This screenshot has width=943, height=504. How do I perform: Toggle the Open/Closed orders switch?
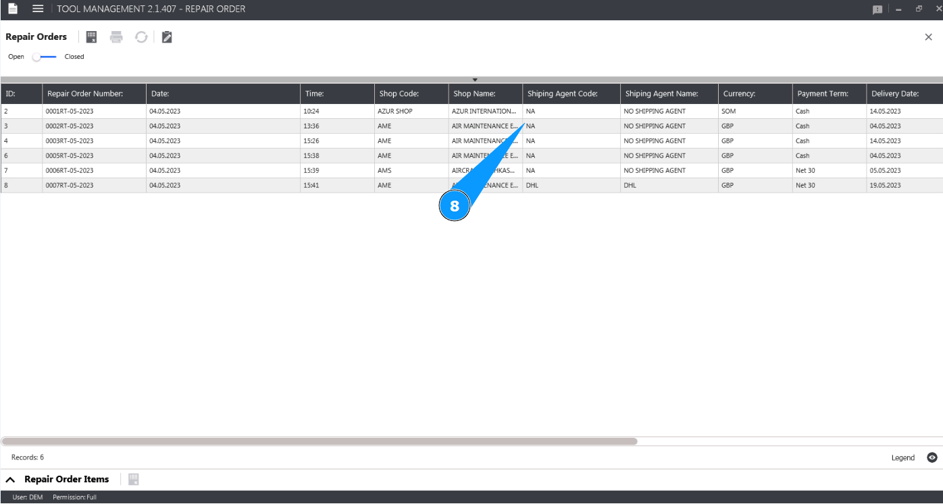[45, 57]
